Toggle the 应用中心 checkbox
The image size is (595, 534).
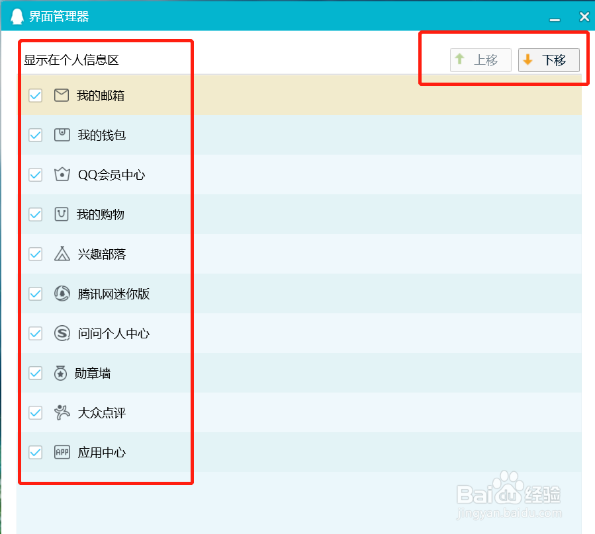coord(35,453)
